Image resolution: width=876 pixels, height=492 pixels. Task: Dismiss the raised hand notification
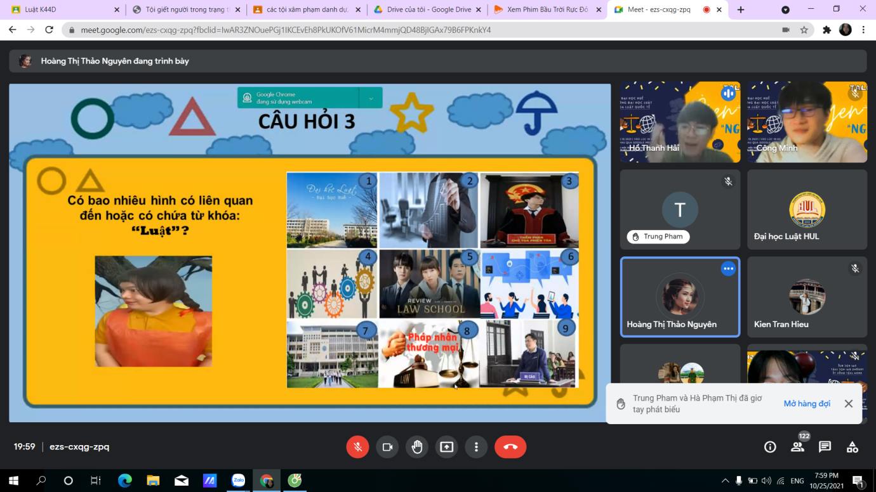click(848, 404)
